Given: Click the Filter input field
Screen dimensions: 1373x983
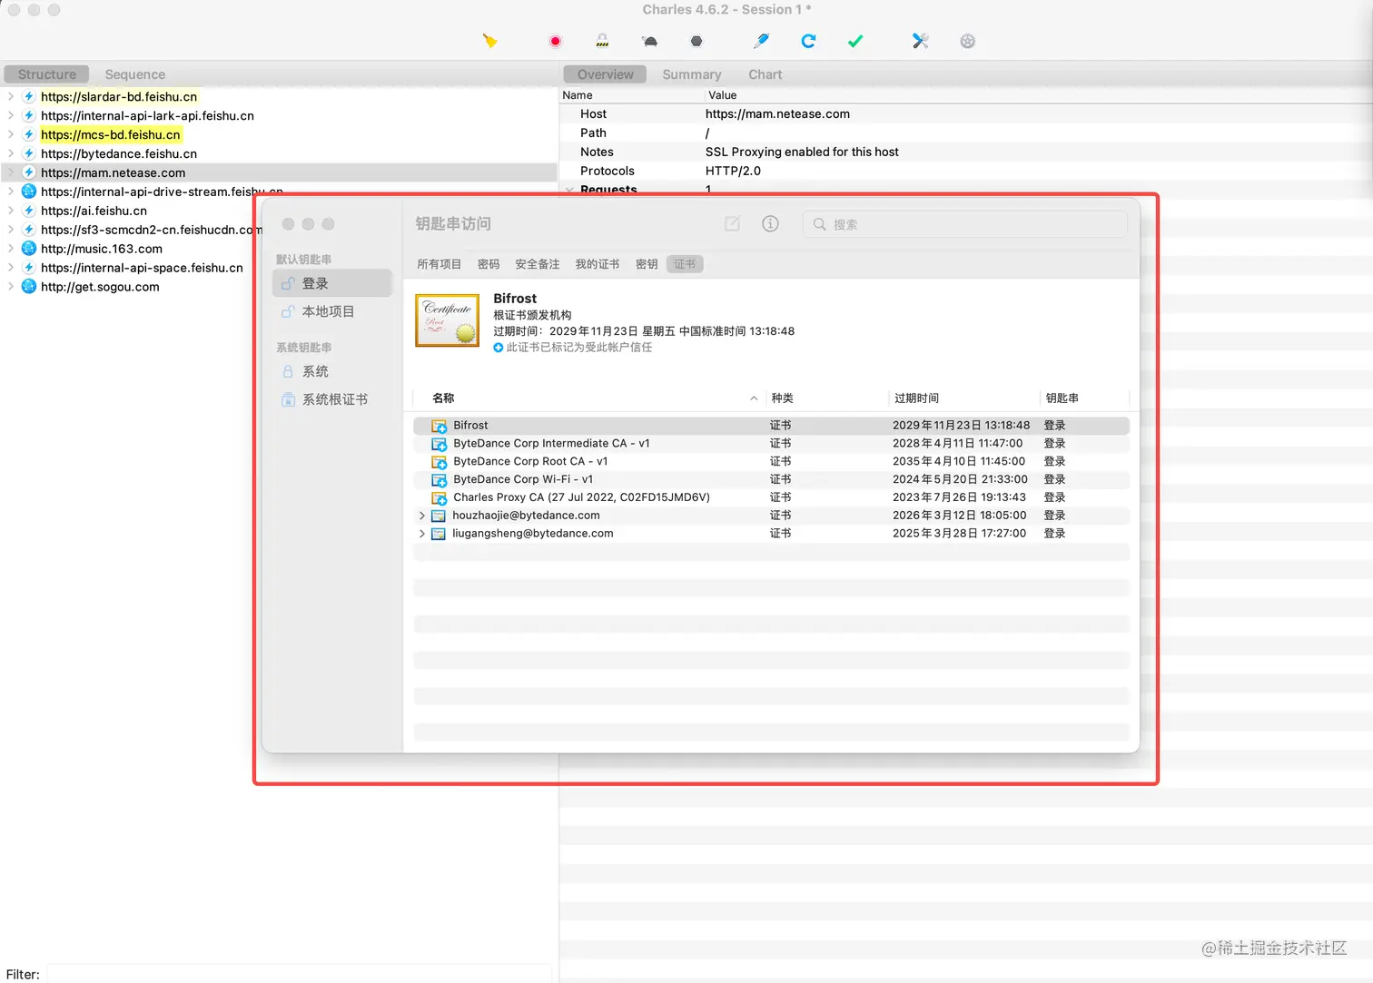Looking at the screenshot, I should 299,974.
